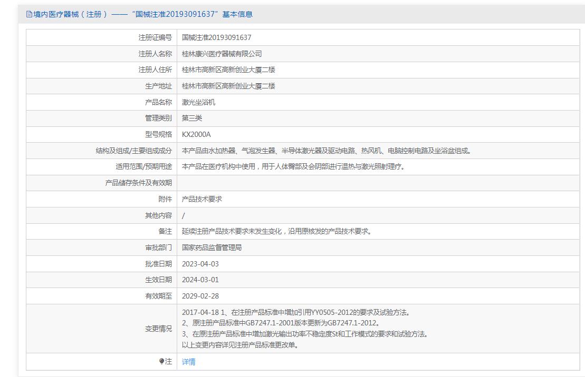The image size is (585, 377).
Task: Click the product name 激光坐浴机
Action: pyautogui.click(x=198, y=102)
